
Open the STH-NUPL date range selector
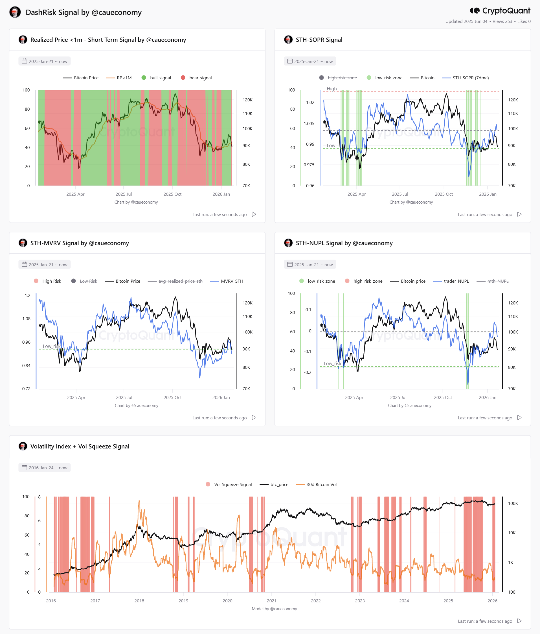point(310,264)
